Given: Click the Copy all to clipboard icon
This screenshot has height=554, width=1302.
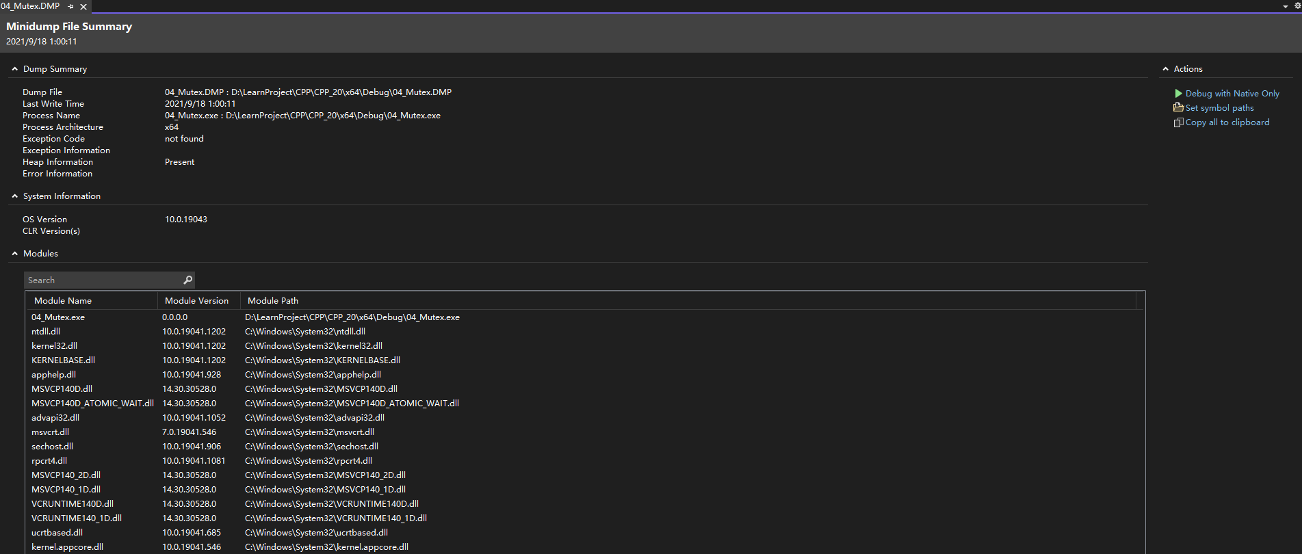Looking at the screenshot, I should point(1178,122).
